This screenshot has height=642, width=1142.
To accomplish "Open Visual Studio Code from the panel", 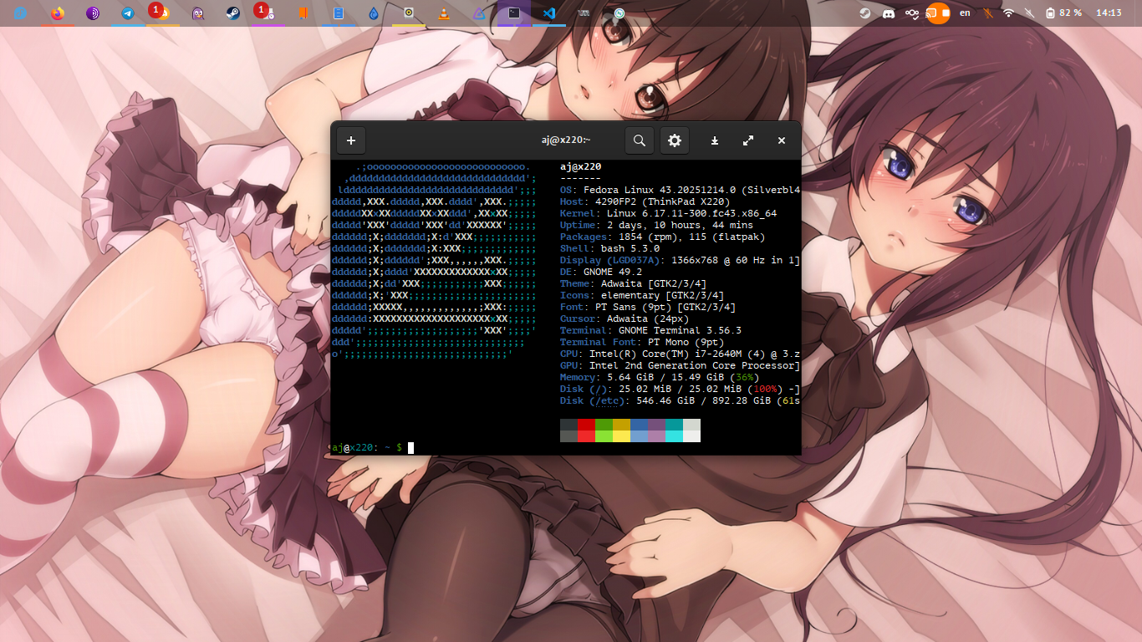I will pos(549,13).
